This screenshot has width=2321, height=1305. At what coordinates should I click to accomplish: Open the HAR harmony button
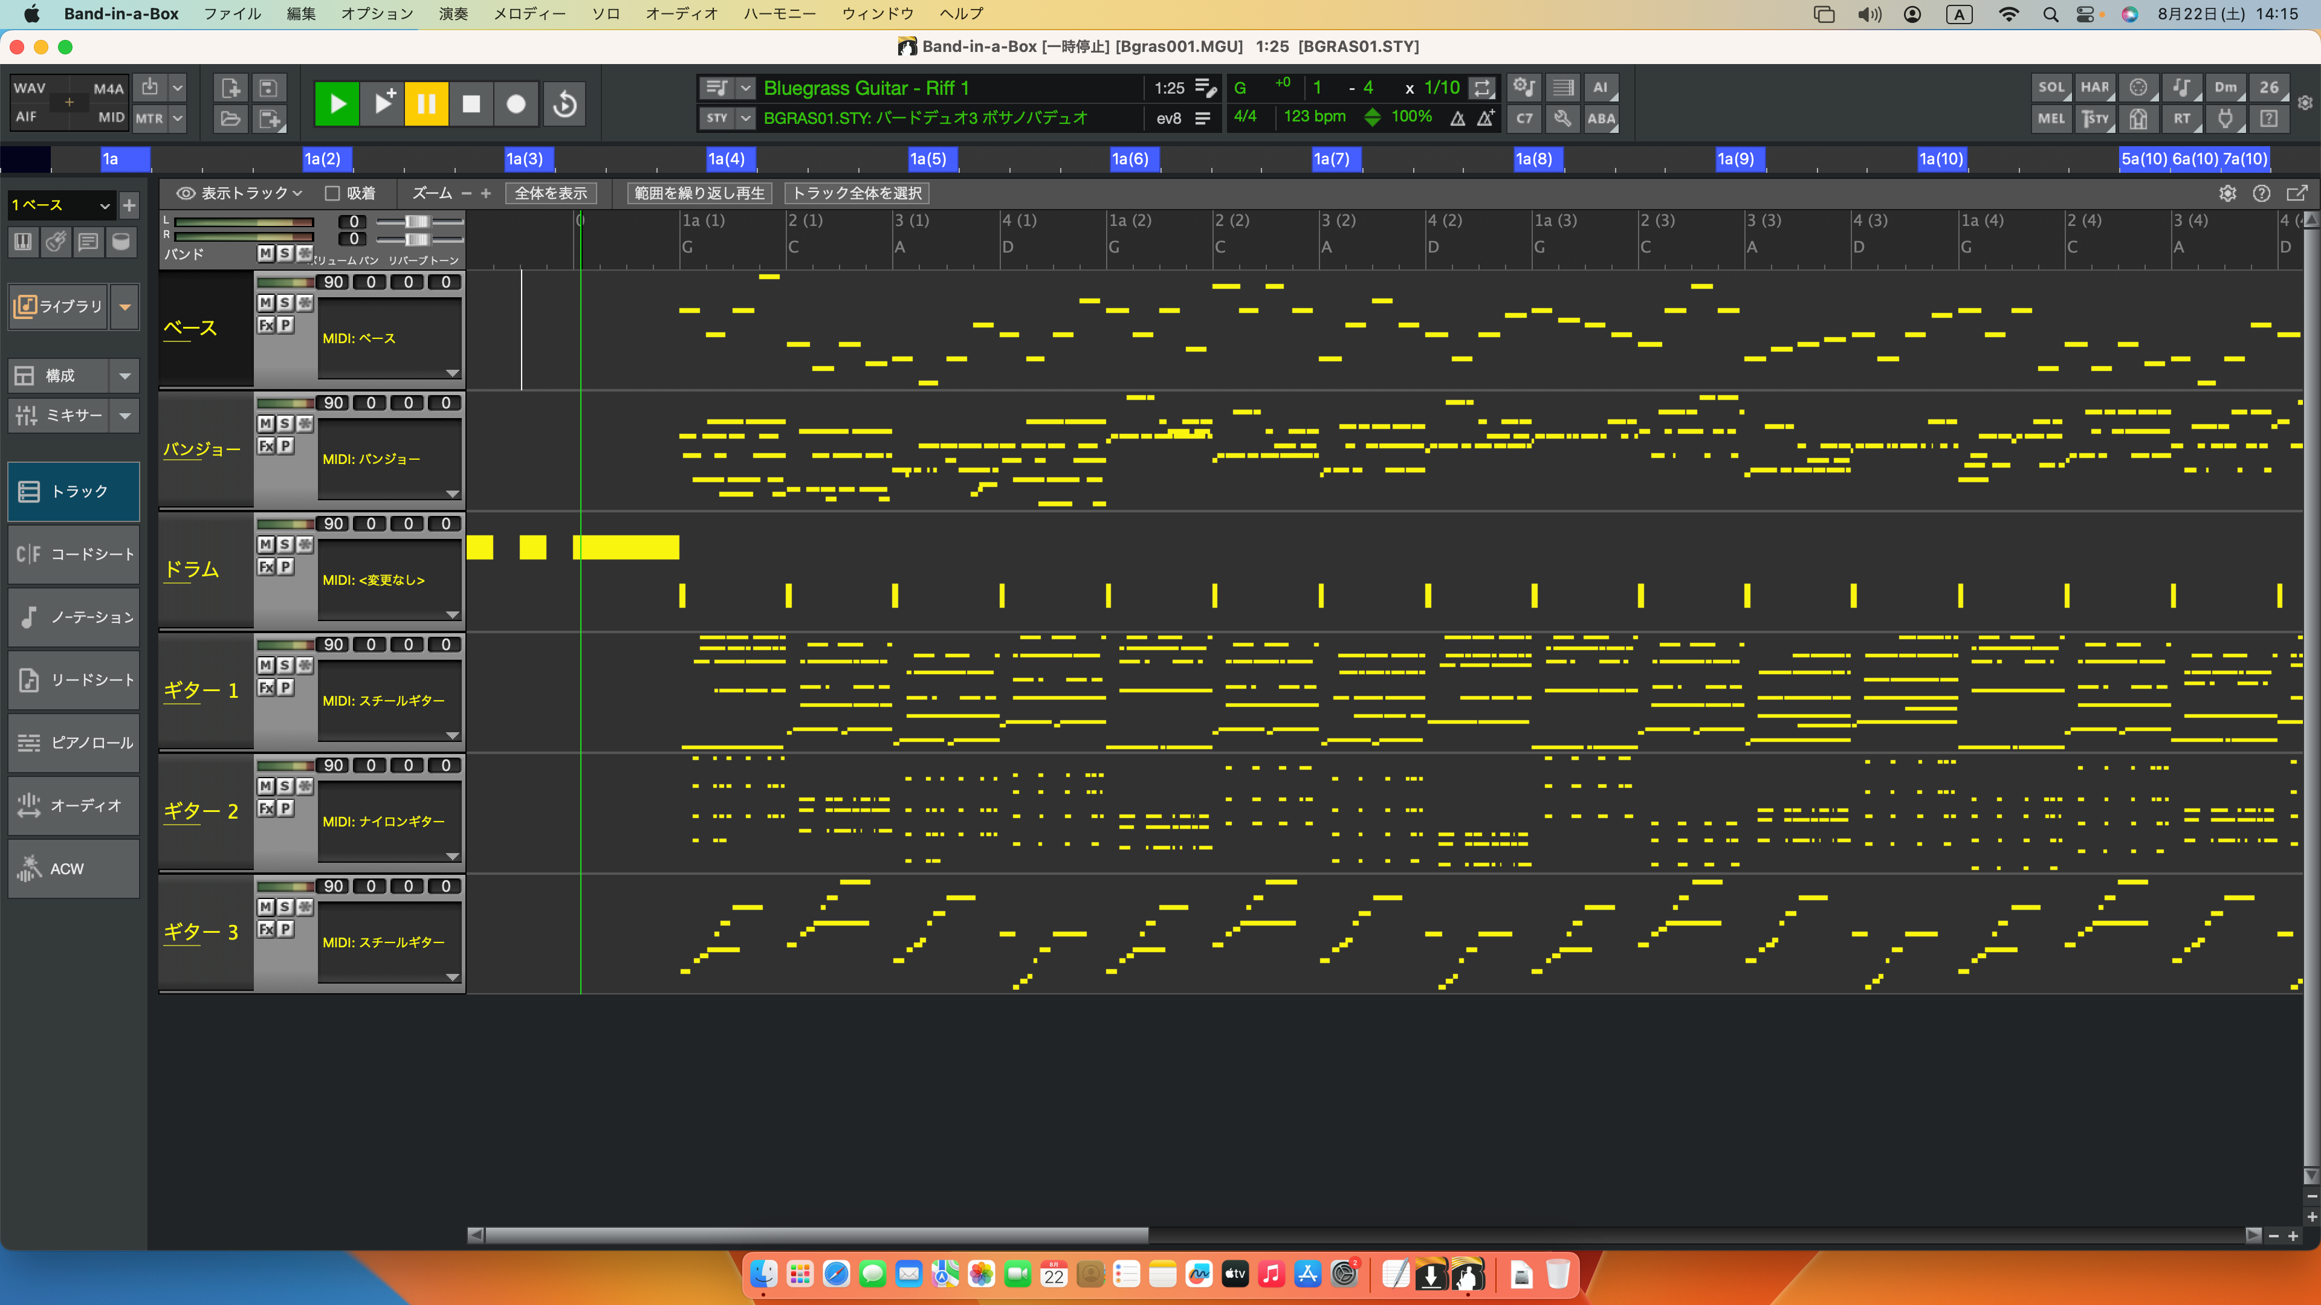click(2095, 88)
